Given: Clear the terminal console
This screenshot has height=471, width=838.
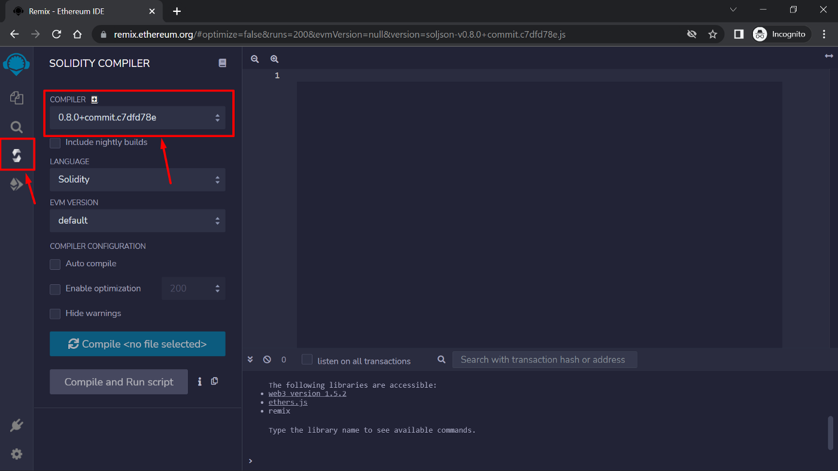Looking at the screenshot, I should 267,360.
